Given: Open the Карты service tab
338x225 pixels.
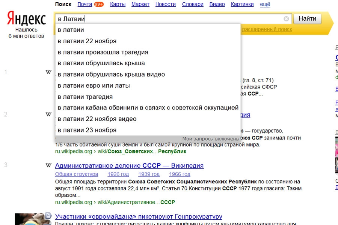Looking at the screenshot, I should (118, 4).
